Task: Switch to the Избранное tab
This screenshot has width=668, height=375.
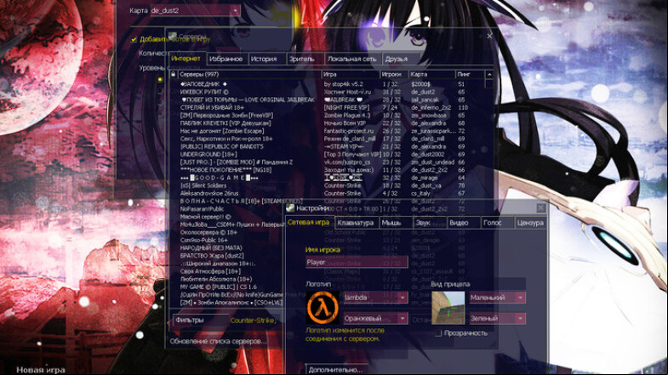Action: 226,59
